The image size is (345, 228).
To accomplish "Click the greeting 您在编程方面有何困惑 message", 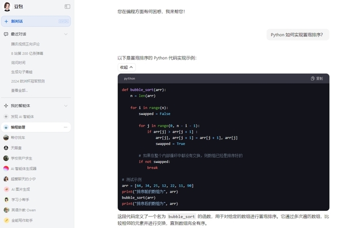I will 151,11.
